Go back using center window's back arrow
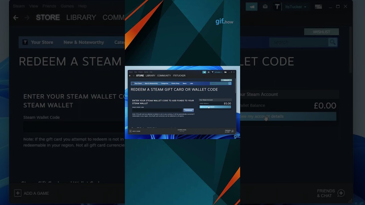This screenshot has height=205, width=365. [130, 76]
